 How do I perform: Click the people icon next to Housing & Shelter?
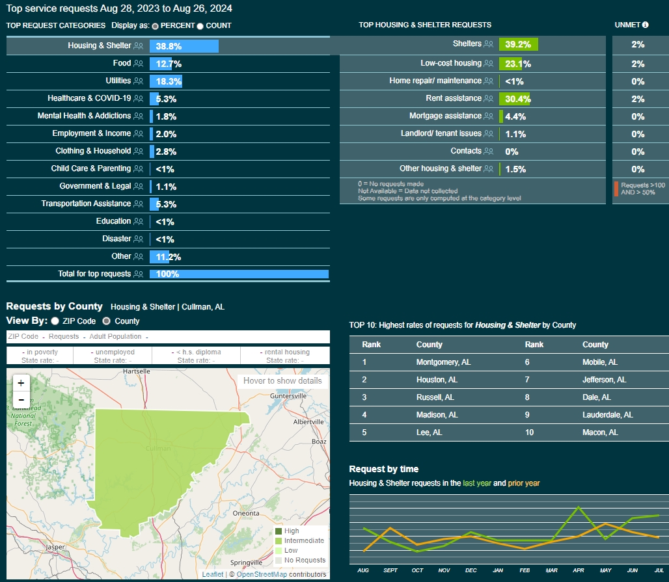[x=138, y=46]
